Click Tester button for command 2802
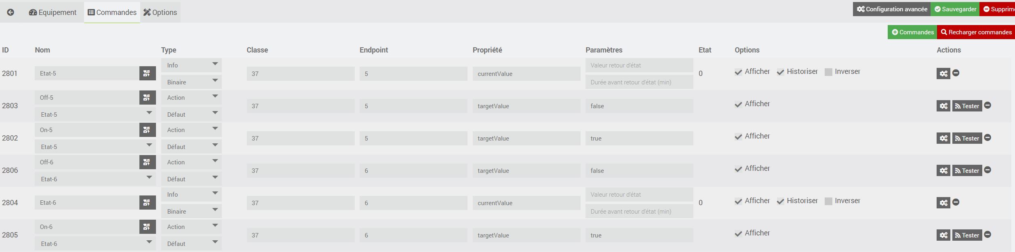Image resolution: width=1015 pixels, height=252 pixels. pos(967,138)
